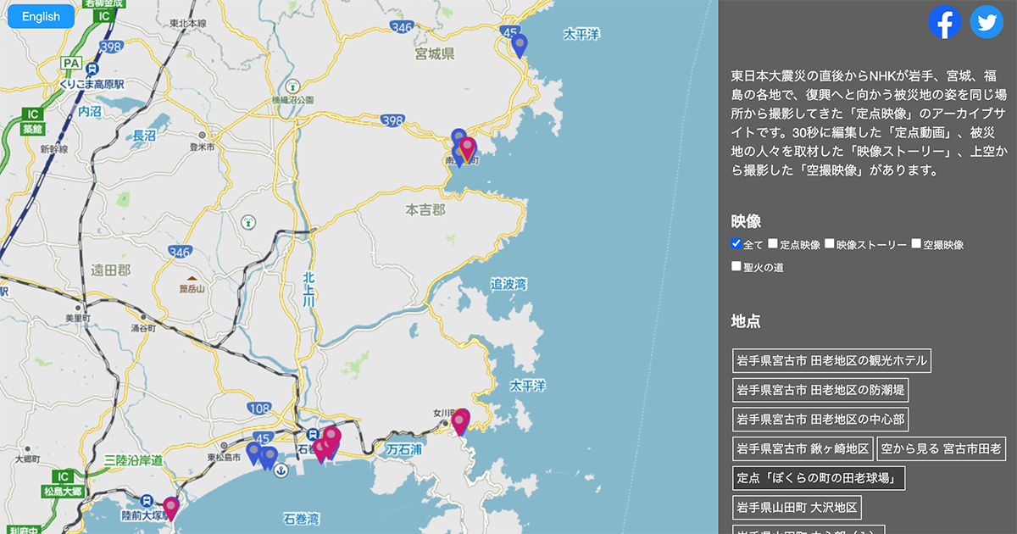The height and width of the screenshot is (534, 1017).
Task: Open 岩手県宮古市 田老地区の観光ホテル location
Action: pos(831,359)
